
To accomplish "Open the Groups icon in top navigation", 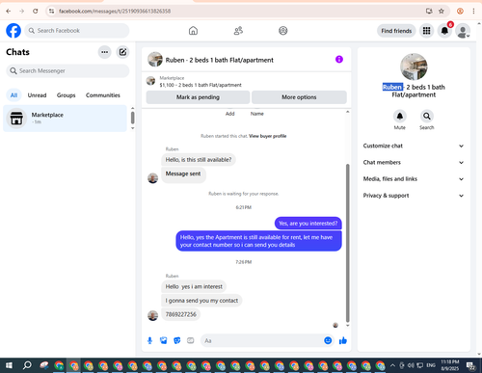I will [283, 31].
